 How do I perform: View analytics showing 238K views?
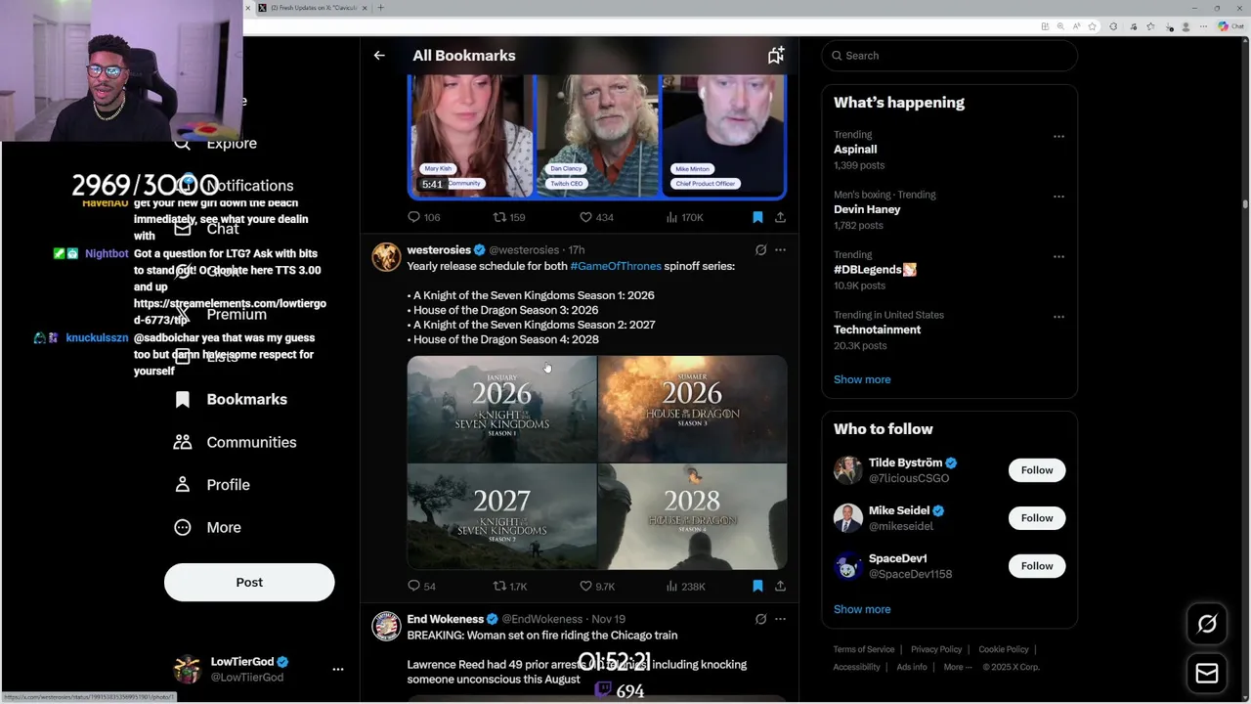tap(685, 586)
